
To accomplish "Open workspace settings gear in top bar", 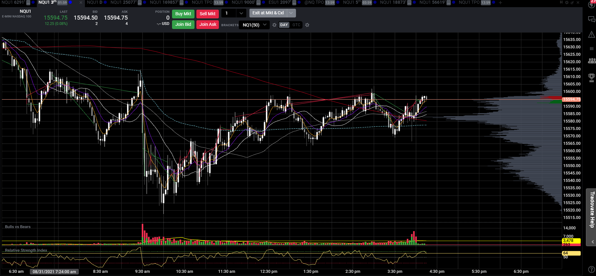I will (567, 2).
